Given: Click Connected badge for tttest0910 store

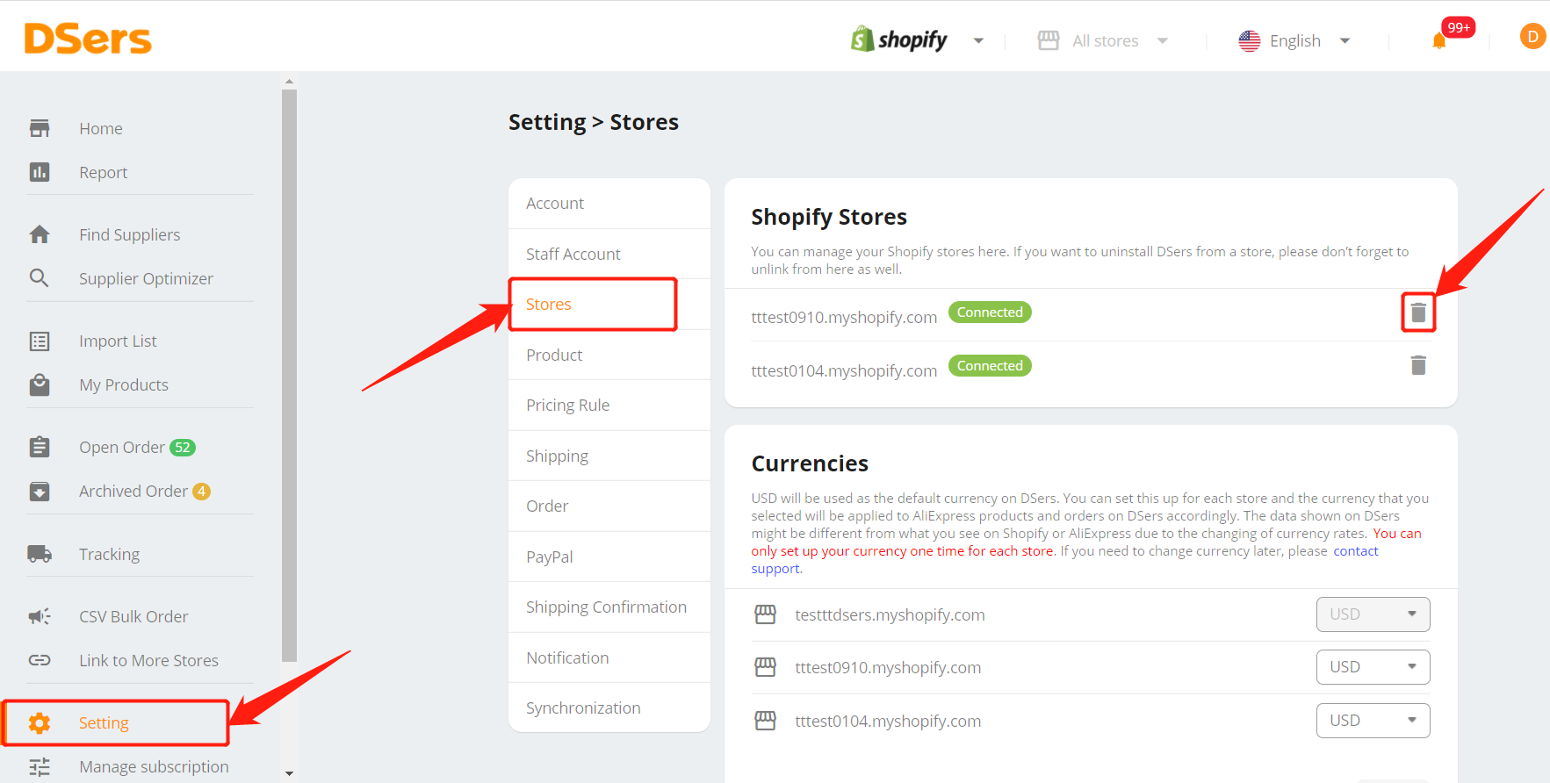Looking at the screenshot, I should coord(990,312).
